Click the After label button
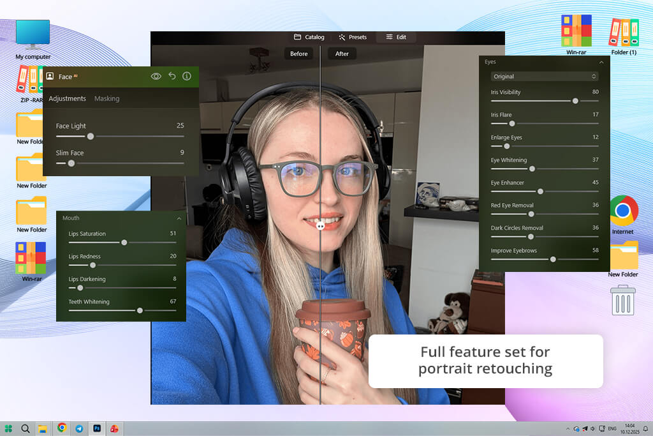The image size is (653, 436). pyautogui.click(x=342, y=54)
